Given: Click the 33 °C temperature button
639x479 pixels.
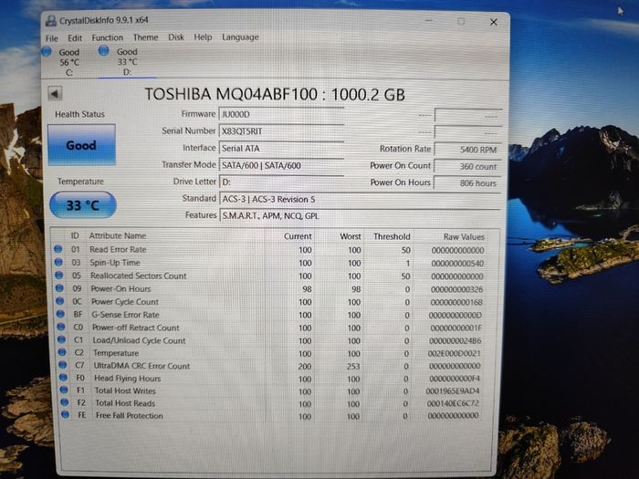Looking at the screenshot, I should tap(83, 205).
